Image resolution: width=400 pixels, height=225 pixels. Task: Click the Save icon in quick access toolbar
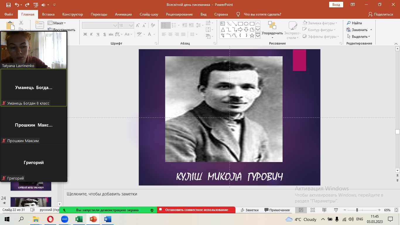pos(8,5)
